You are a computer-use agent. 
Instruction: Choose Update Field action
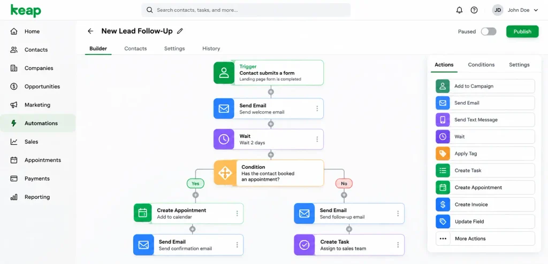(485, 222)
